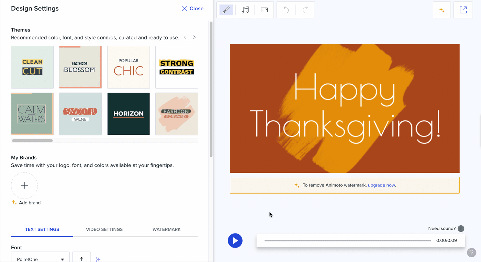This screenshot has width=481, height=262.
Task: Apply the Fashion Forward theme
Action: 177,114
